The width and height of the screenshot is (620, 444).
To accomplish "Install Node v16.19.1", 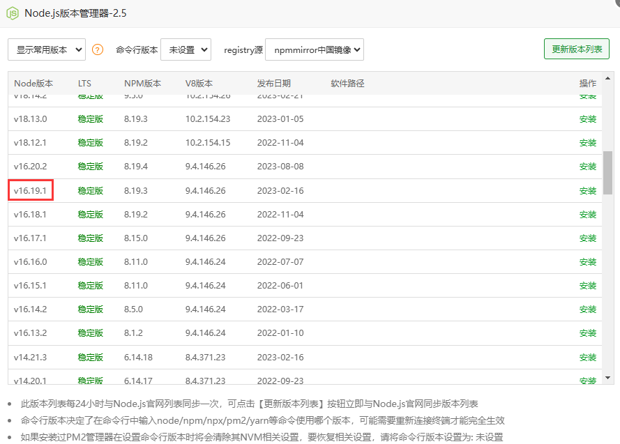I will point(588,191).
